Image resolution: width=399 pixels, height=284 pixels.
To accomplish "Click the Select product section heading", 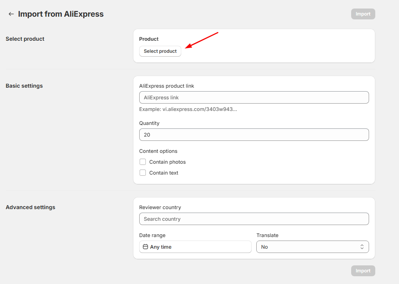I will (x=25, y=39).
